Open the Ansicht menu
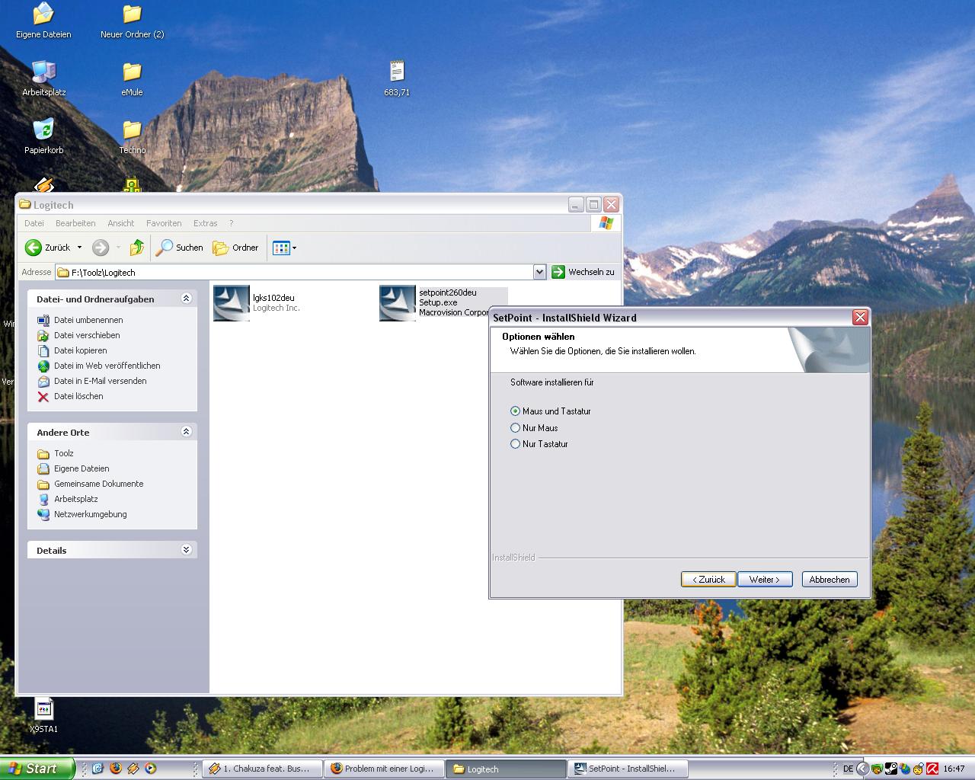This screenshot has height=780, width=975. coord(120,223)
